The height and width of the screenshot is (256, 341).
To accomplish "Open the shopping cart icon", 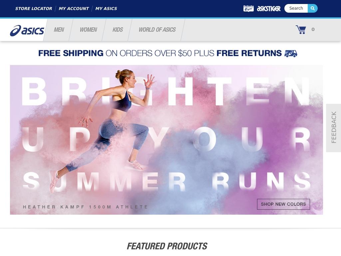I will pos(301,30).
